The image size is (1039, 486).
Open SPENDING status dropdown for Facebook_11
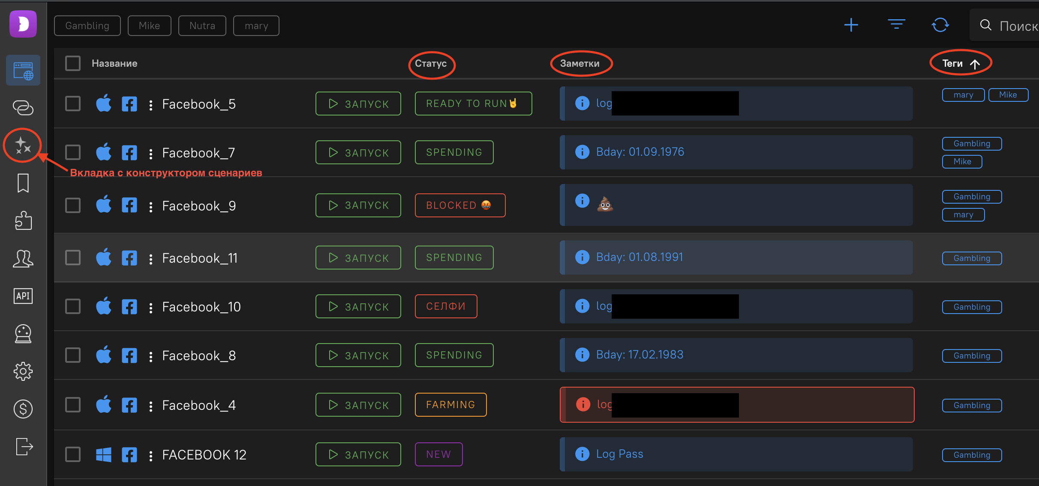pyautogui.click(x=454, y=258)
